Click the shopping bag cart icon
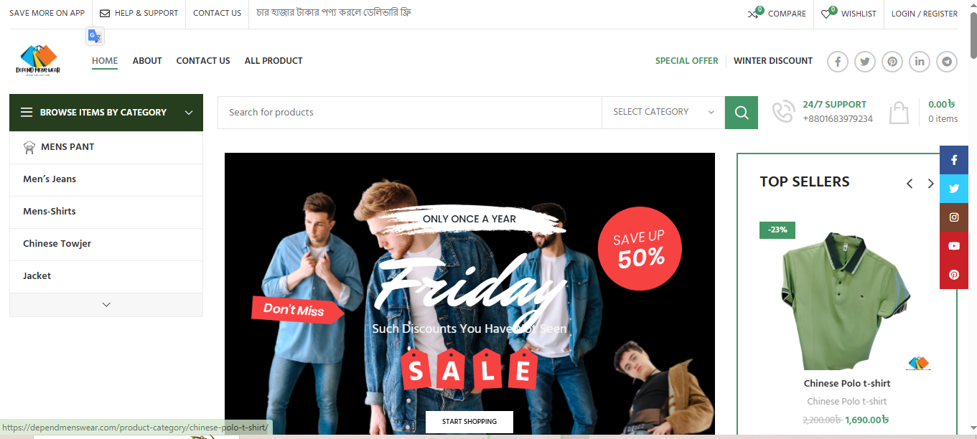The image size is (977, 439). pyautogui.click(x=899, y=113)
